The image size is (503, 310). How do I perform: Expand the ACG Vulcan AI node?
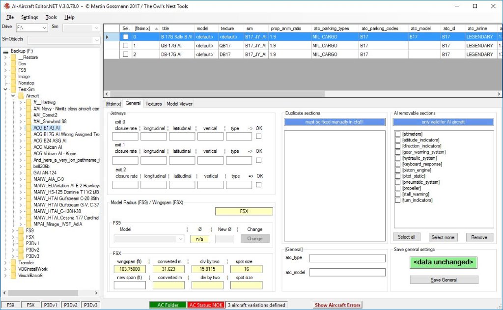21,147
